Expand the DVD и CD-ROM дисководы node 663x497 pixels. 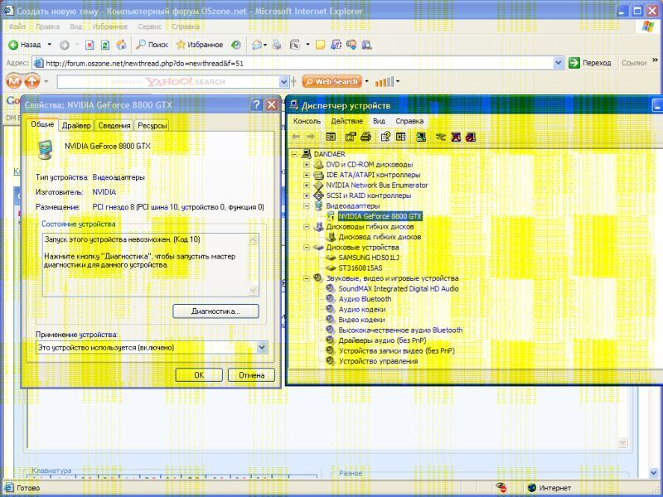pos(306,164)
